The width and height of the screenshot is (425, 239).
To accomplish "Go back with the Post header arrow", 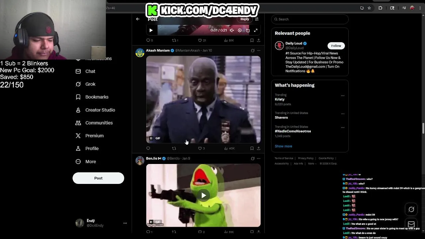I will (138, 19).
